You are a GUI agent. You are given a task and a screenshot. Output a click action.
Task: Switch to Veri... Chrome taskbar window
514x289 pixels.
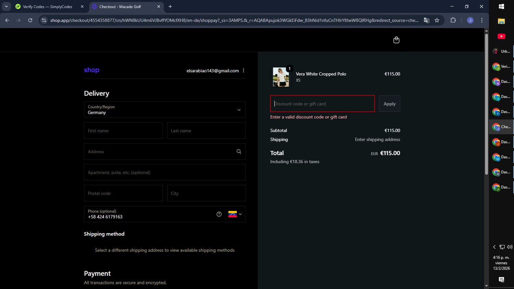pyautogui.click(x=501, y=66)
